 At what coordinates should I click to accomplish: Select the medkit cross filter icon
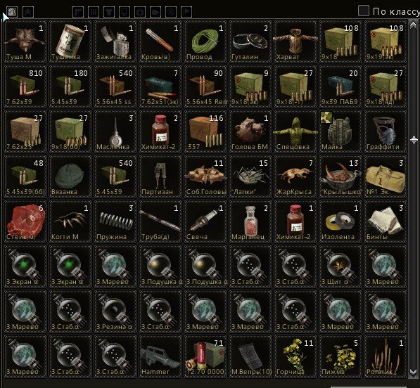click(x=140, y=12)
